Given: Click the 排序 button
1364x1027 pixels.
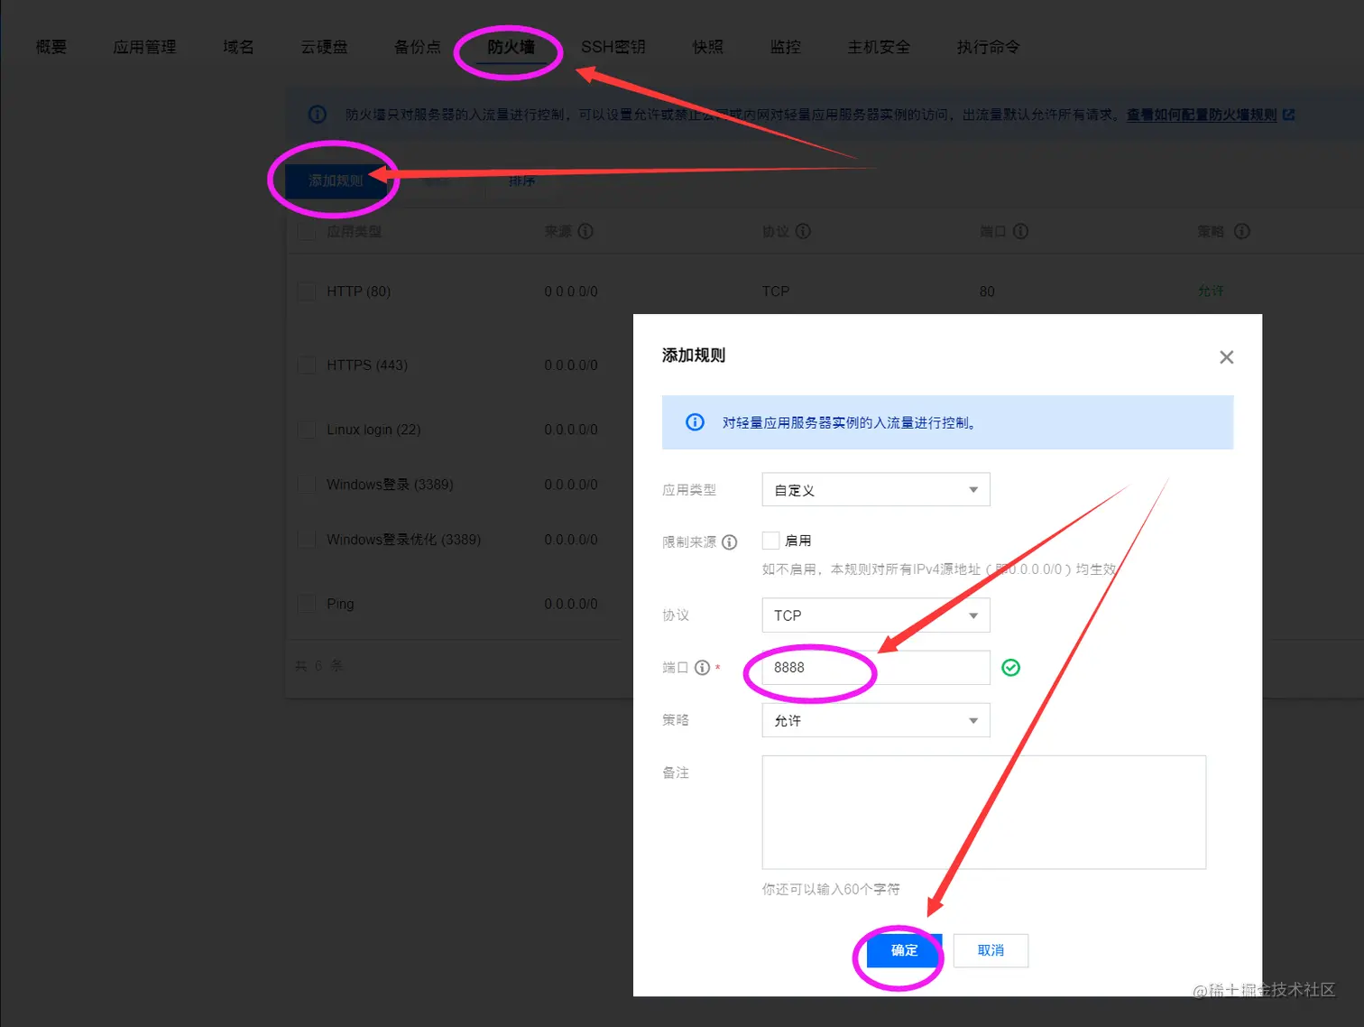Looking at the screenshot, I should 521,180.
